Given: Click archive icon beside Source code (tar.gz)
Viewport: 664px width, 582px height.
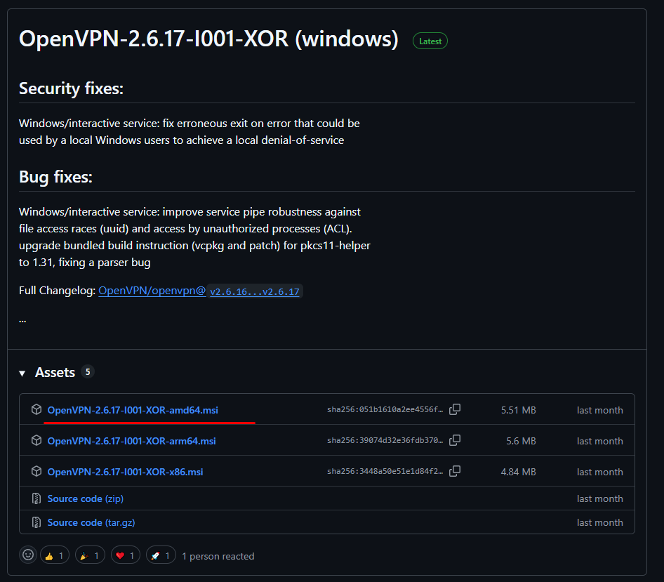Looking at the screenshot, I should [x=36, y=522].
